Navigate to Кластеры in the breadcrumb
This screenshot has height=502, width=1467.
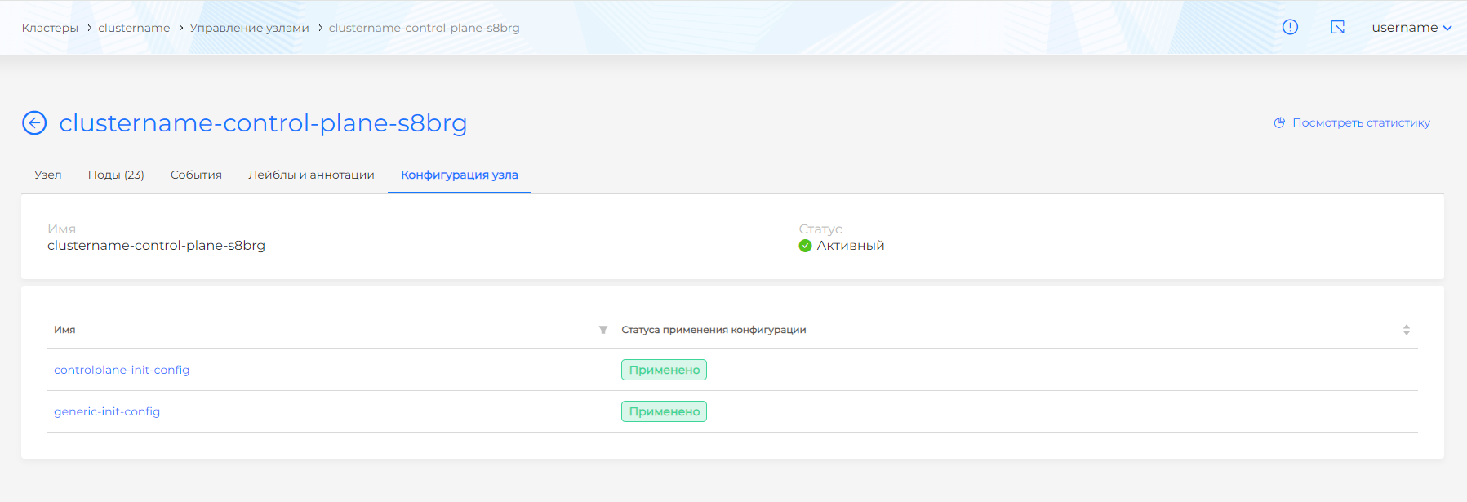50,28
